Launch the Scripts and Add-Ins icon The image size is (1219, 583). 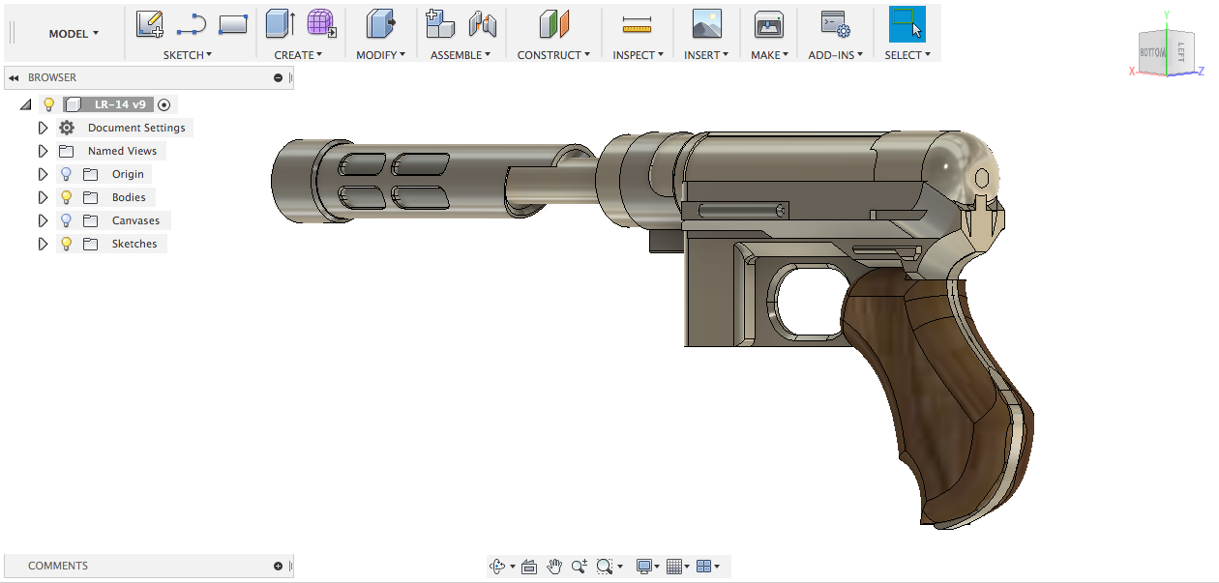[x=834, y=23]
